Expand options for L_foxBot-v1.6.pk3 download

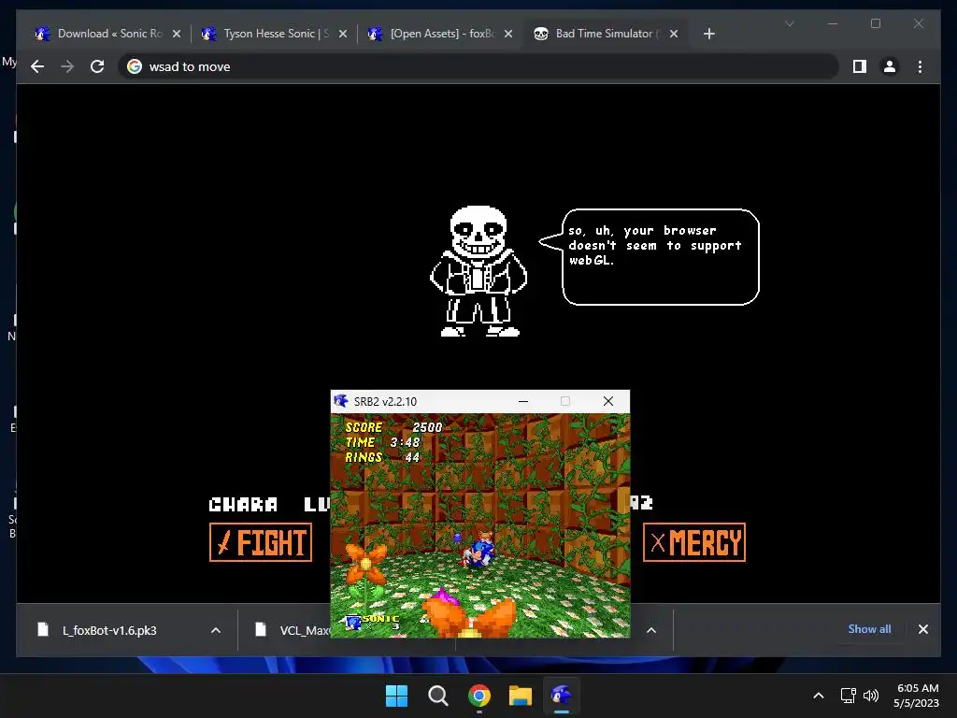point(216,630)
